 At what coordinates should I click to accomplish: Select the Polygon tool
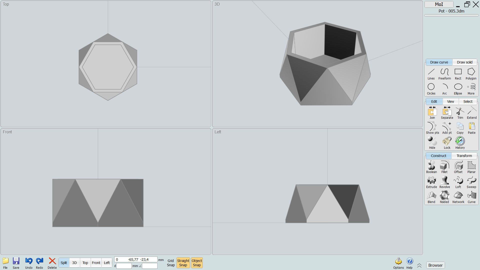[471, 74]
